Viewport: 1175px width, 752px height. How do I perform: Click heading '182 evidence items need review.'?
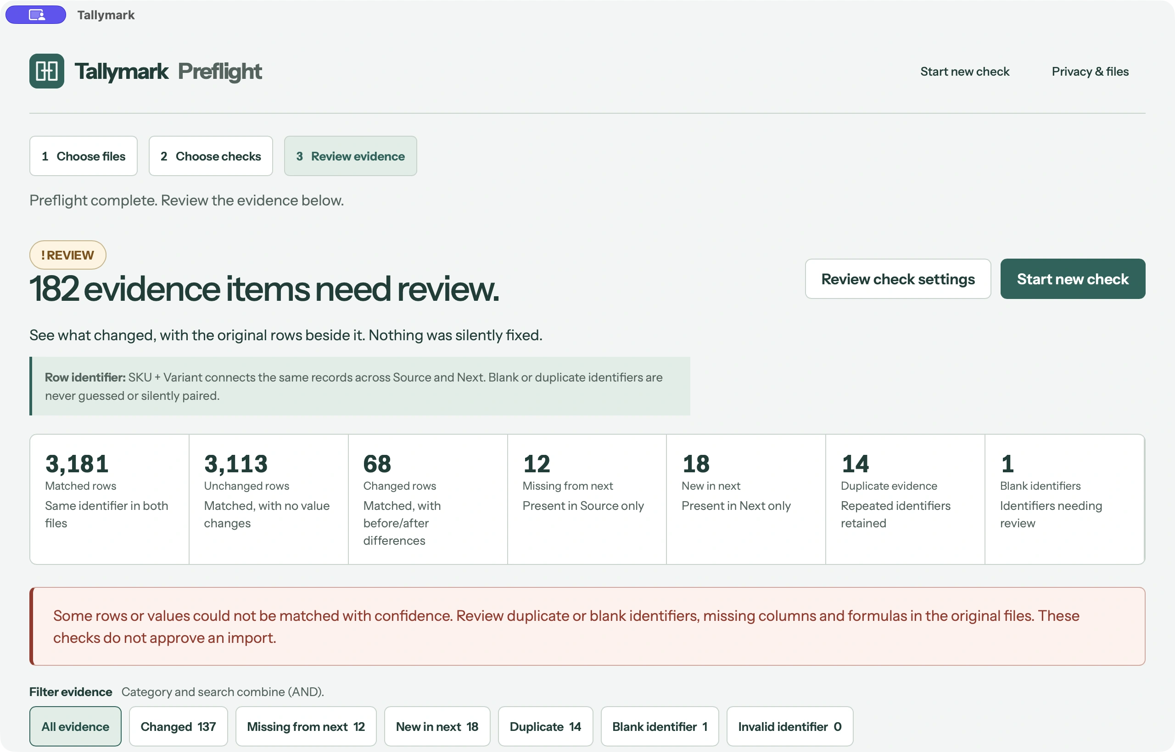click(264, 288)
